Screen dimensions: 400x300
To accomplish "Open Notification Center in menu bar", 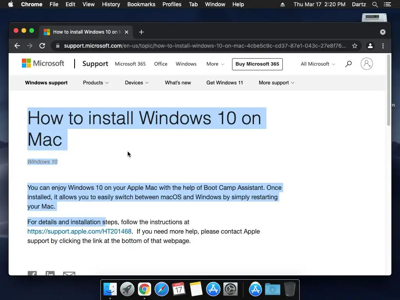I will coord(387,4).
